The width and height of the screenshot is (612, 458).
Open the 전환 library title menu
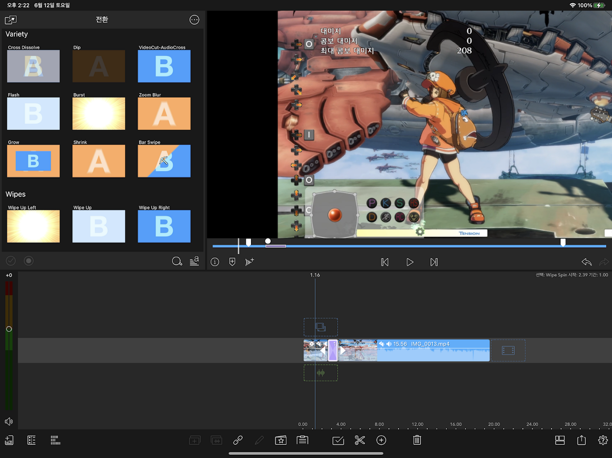coord(102,20)
